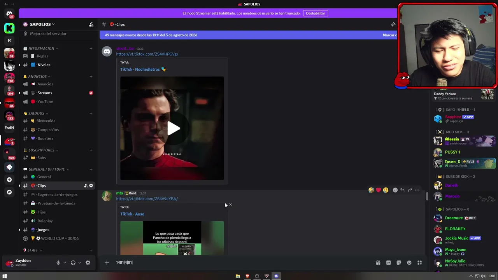
Task: Open microphone input options arrow
Action: (65, 263)
